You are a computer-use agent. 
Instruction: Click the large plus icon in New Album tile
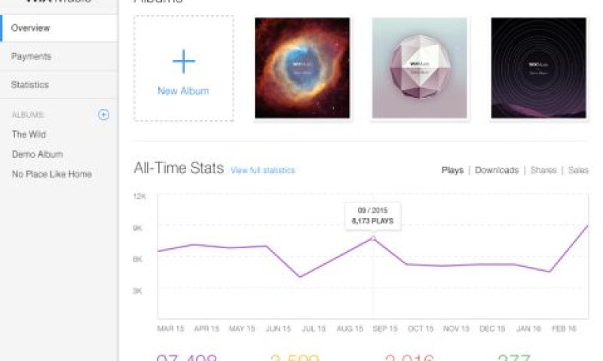[183, 62]
